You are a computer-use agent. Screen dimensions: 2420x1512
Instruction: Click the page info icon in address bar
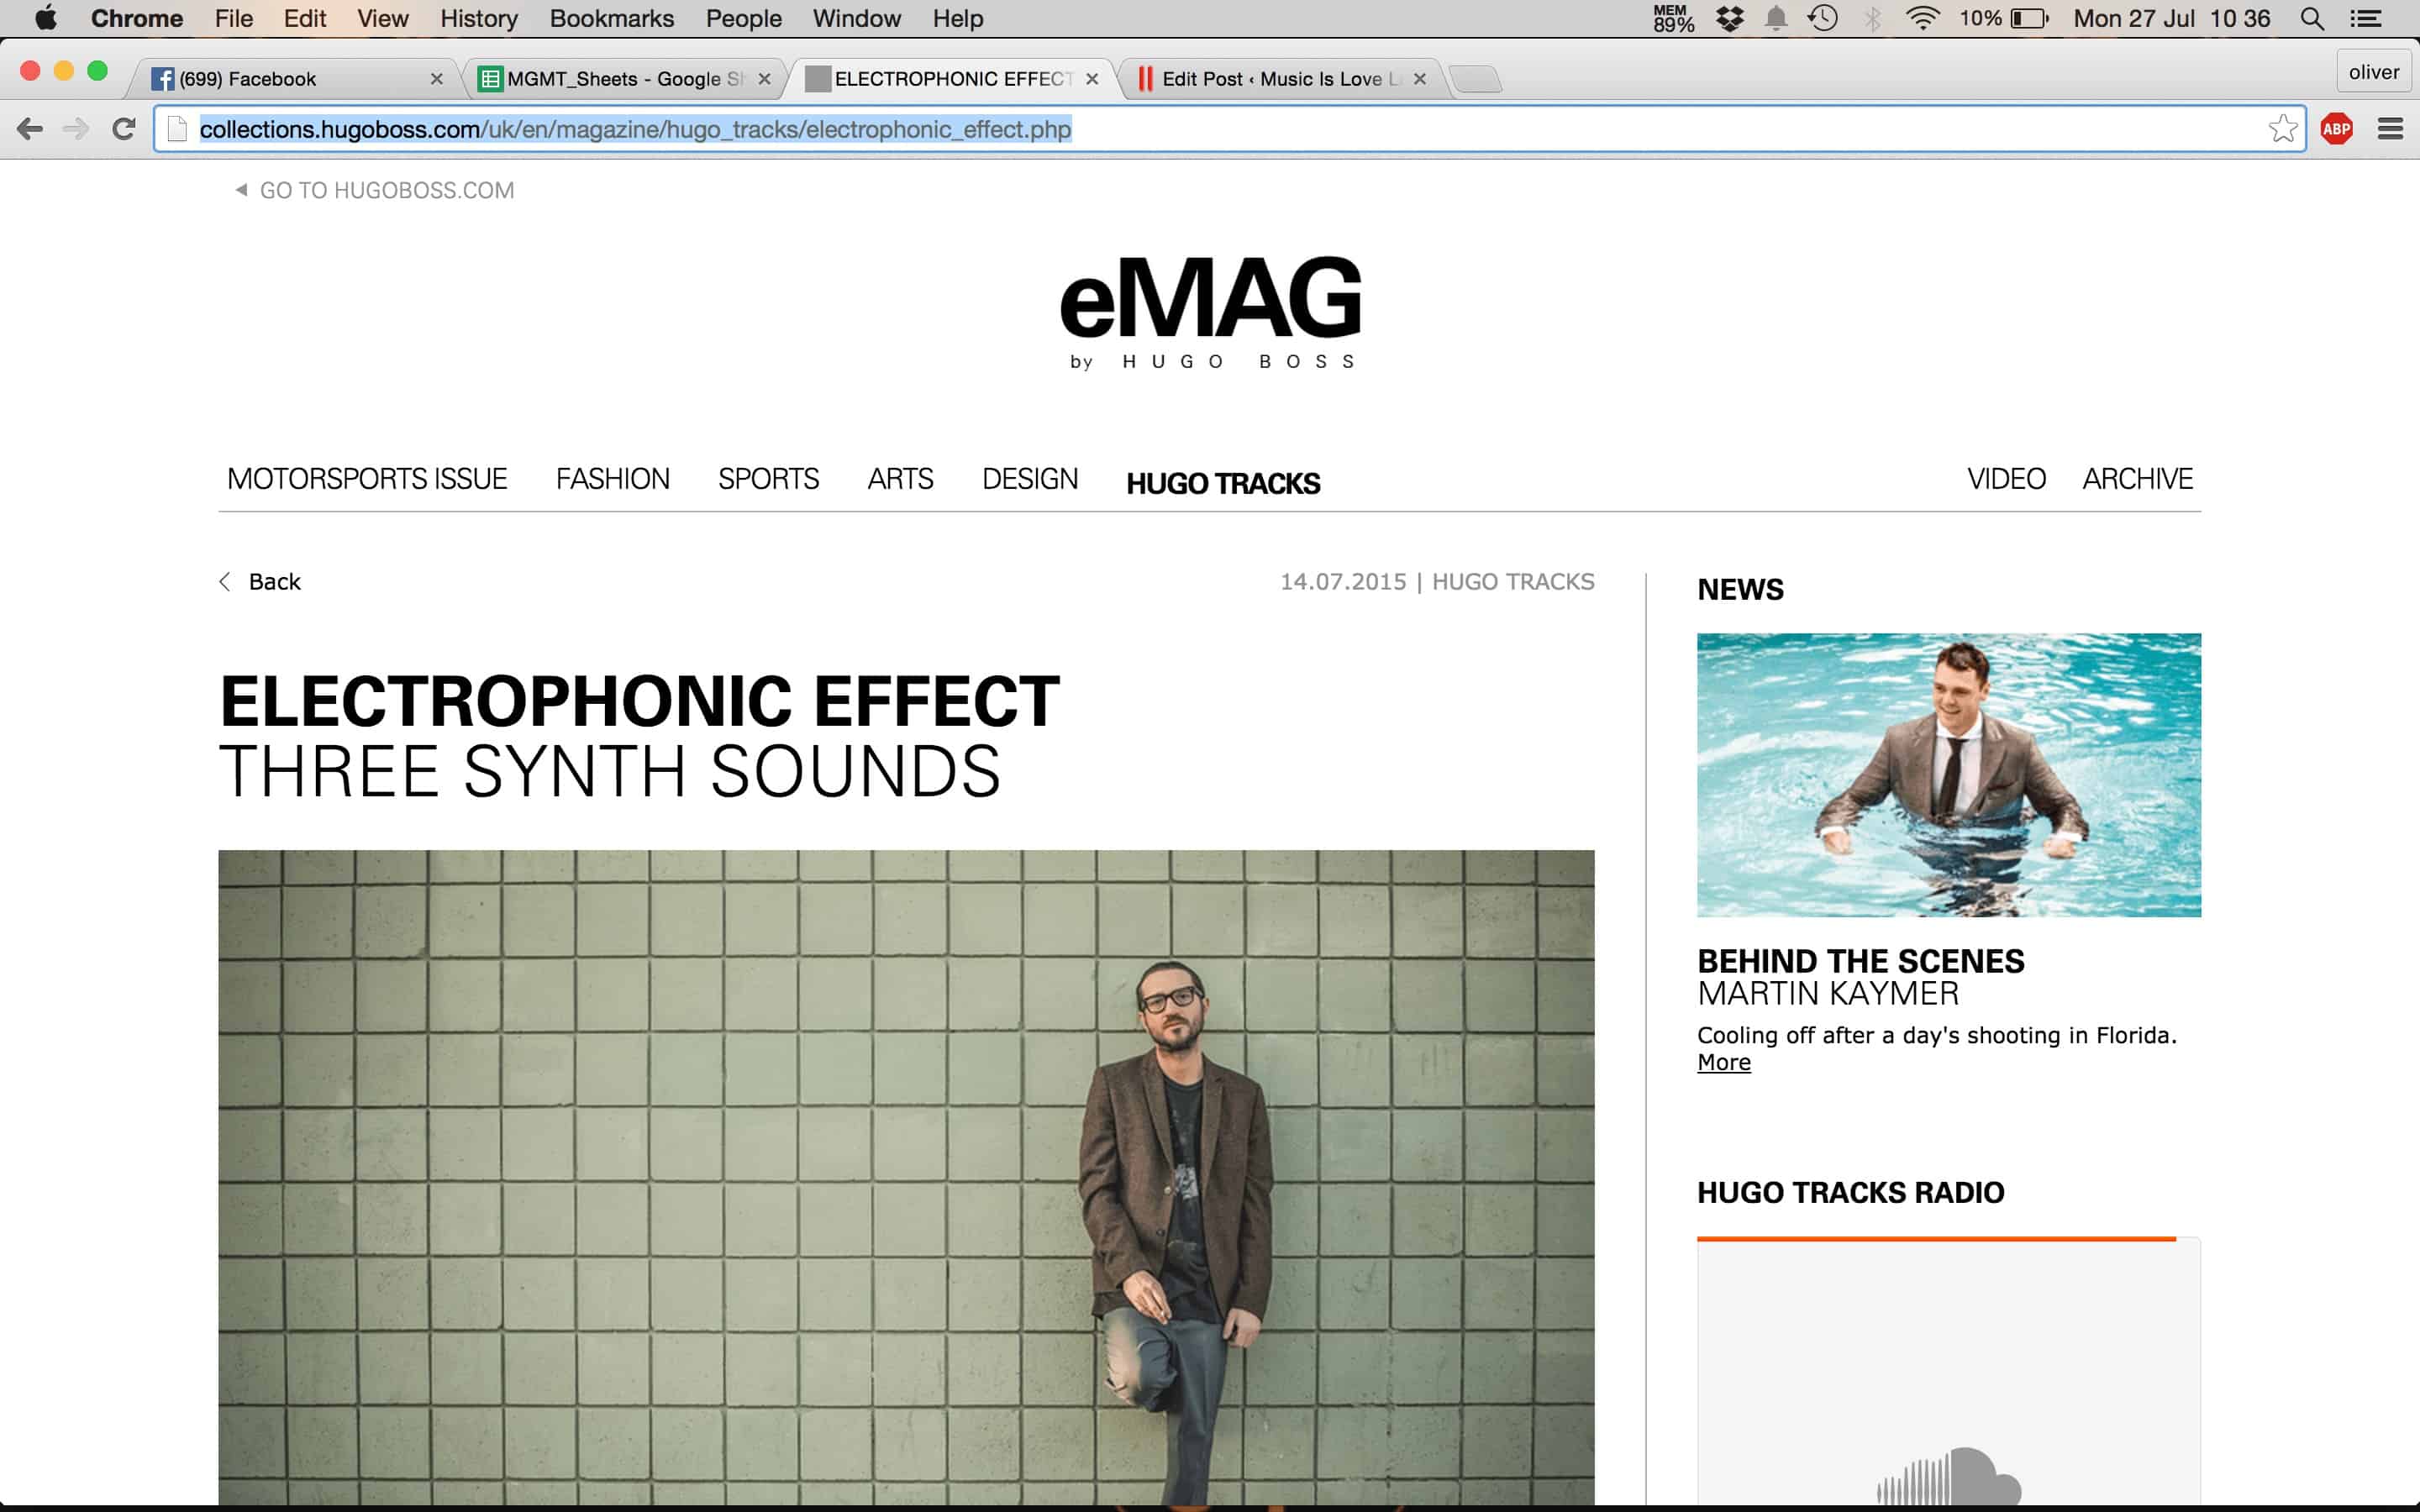(x=177, y=129)
